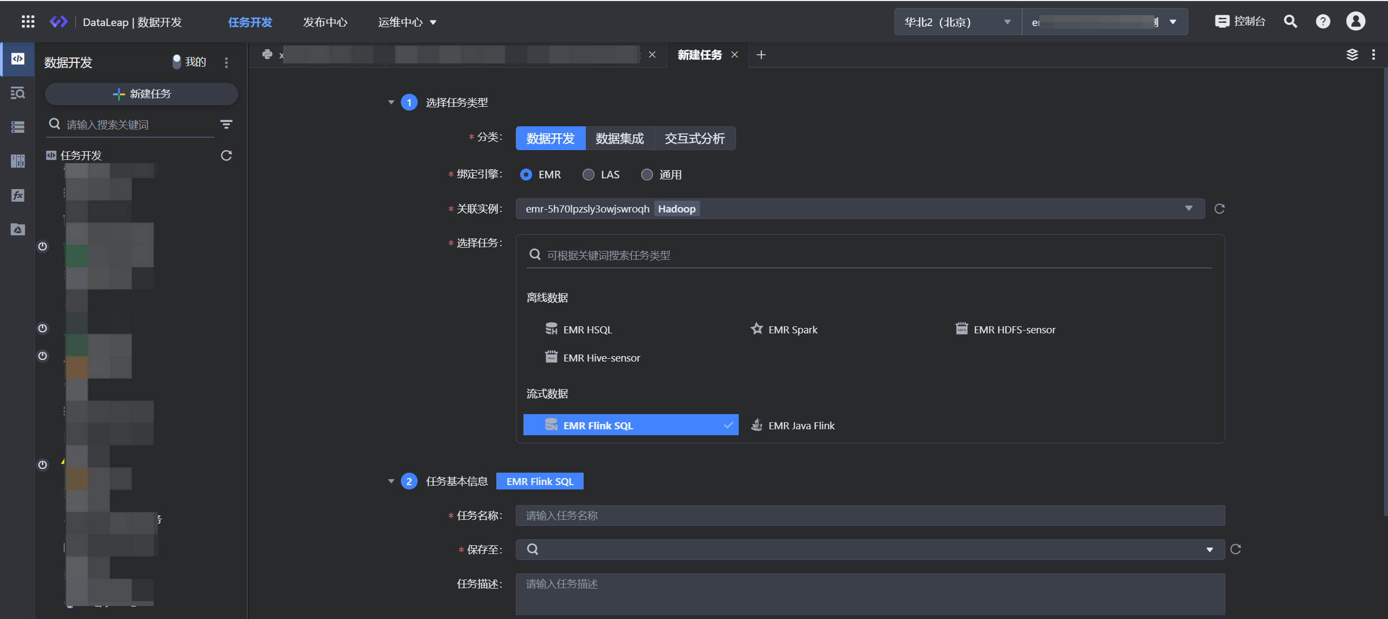Image resolution: width=1388 pixels, height=619 pixels.
Task: Open the 华北2 (北京) region dropdown
Action: pyautogui.click(x=957, y=22)
